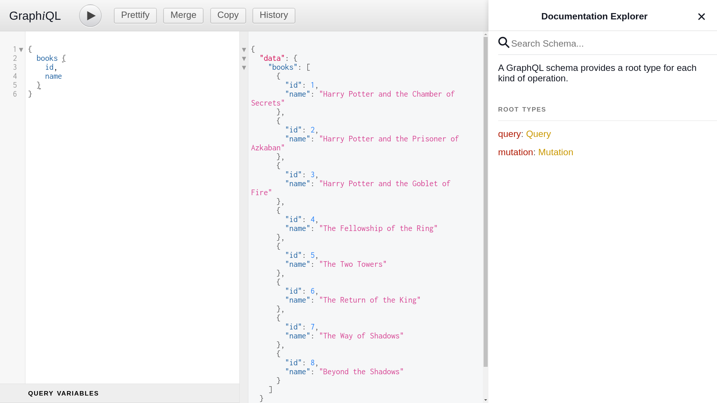Click the down arrow at scrollbar bottom

coord(485,400)
